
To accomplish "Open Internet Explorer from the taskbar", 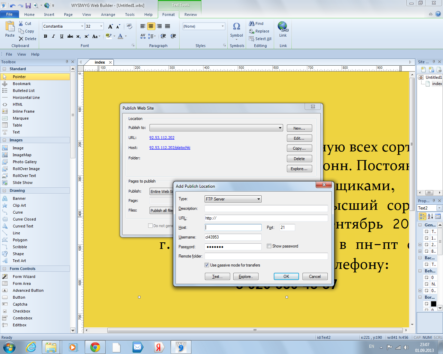I will [x=31, y=347].
